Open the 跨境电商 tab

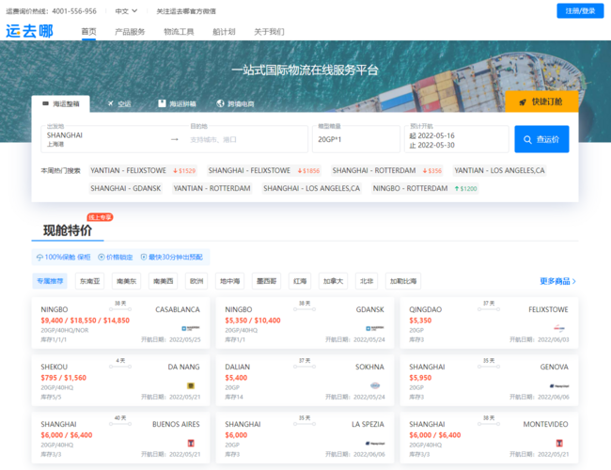click(235, 103)
